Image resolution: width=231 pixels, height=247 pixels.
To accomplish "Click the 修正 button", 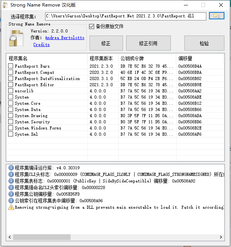I will (x=106, y=43).
